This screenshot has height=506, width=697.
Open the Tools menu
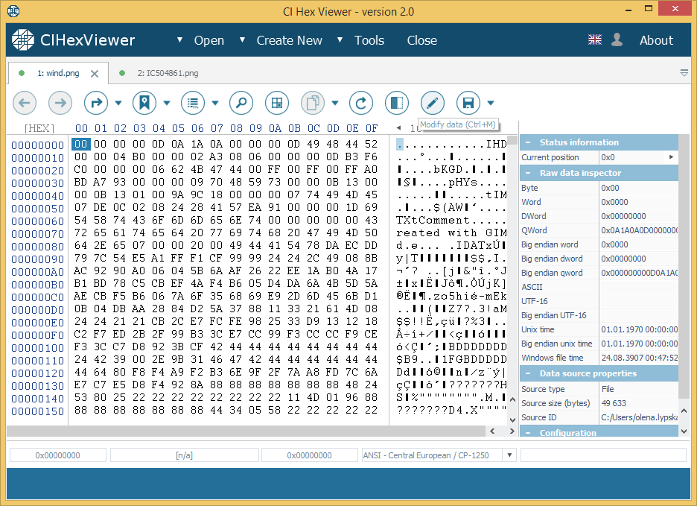pyautogui.click(x=369, y=40)
